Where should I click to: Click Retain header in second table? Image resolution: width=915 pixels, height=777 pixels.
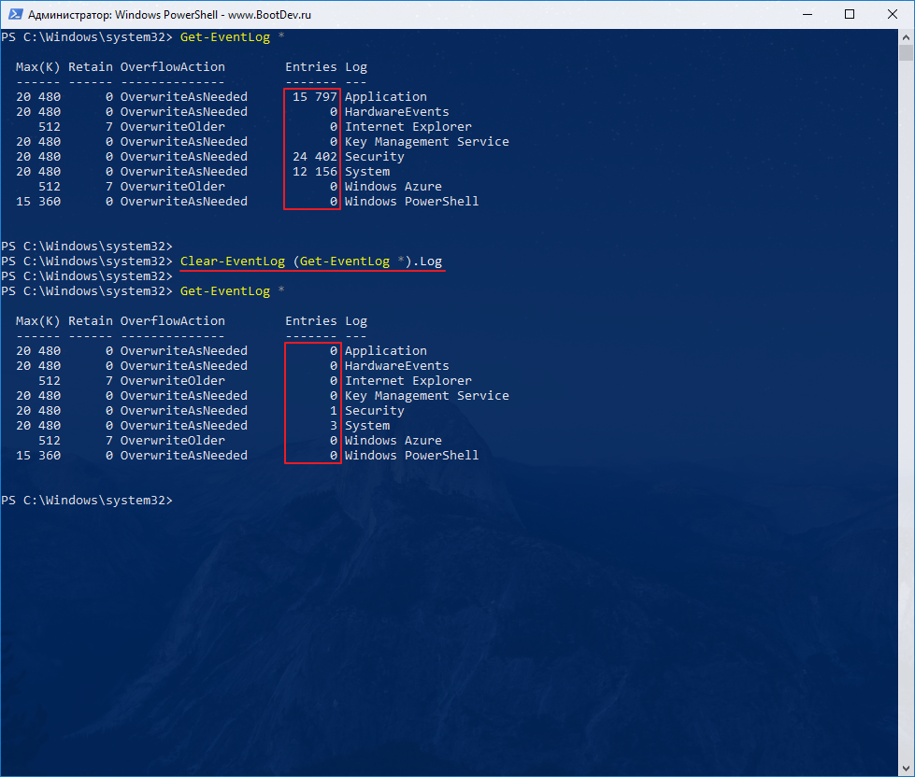click(x=91, y=321)
